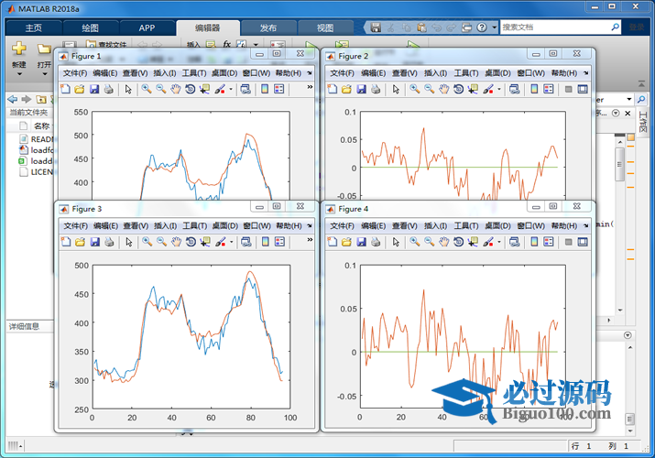
Task: Click the 搜索文档 search documentation field
Action: click(555, 27)
